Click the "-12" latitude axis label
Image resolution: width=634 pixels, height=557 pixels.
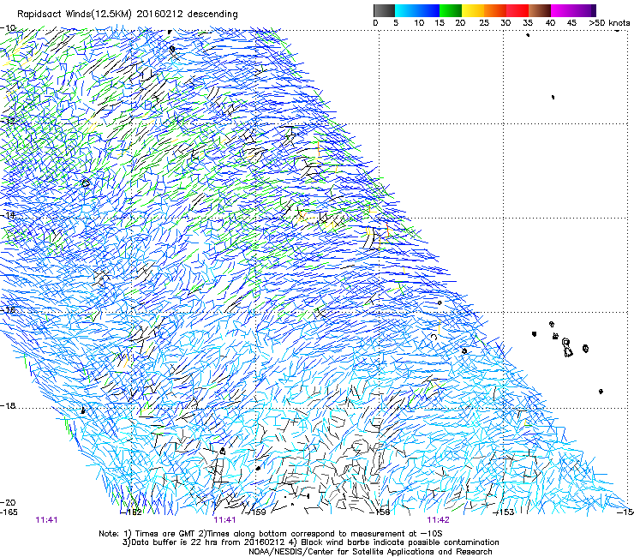coord(8,121)
